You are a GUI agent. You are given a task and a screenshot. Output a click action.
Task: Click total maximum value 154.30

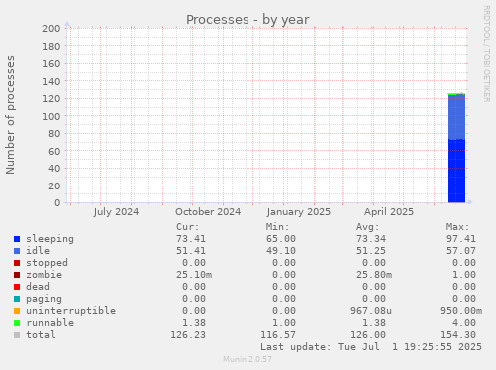tap(458, 335)
